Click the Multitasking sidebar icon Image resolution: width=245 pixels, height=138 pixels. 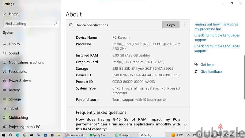click(5, 117)
